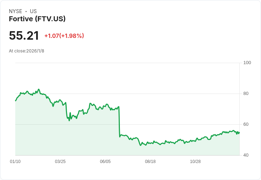Select the 10/28 date on x-axis
The image size is (261, 180).
[x=195, y=162]
